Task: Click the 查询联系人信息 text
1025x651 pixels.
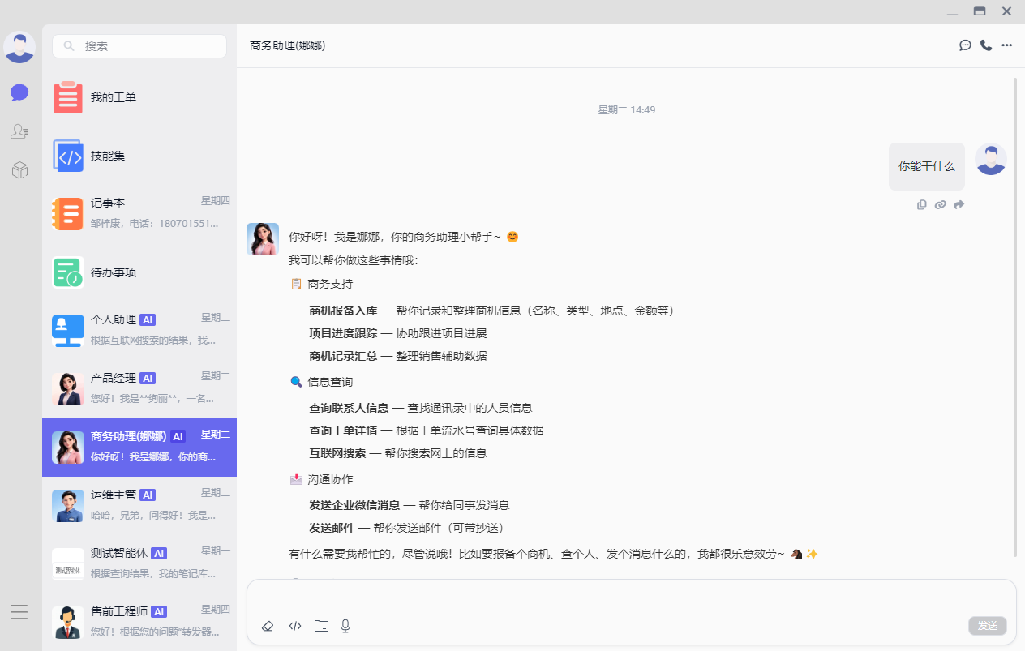Action: point(349,408)
